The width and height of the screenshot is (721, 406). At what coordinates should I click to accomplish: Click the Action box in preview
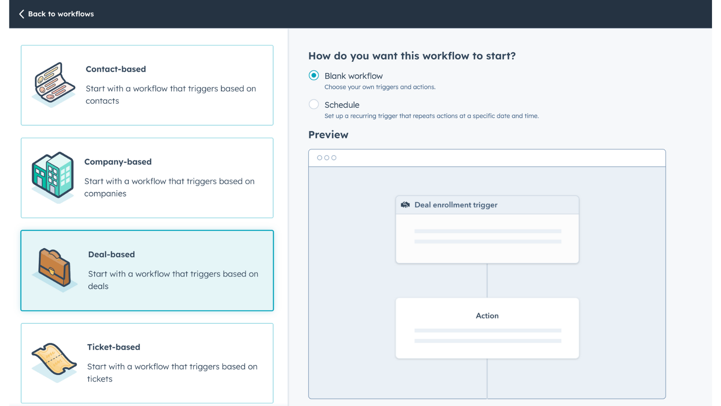coord(487,328)
